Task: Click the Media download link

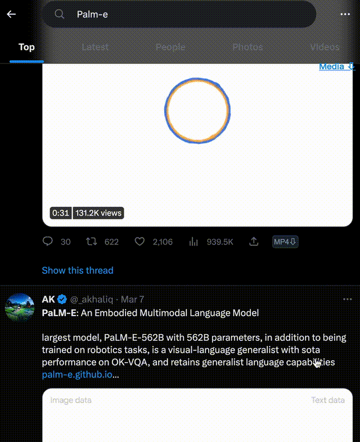Action: (x=336, y=66)
